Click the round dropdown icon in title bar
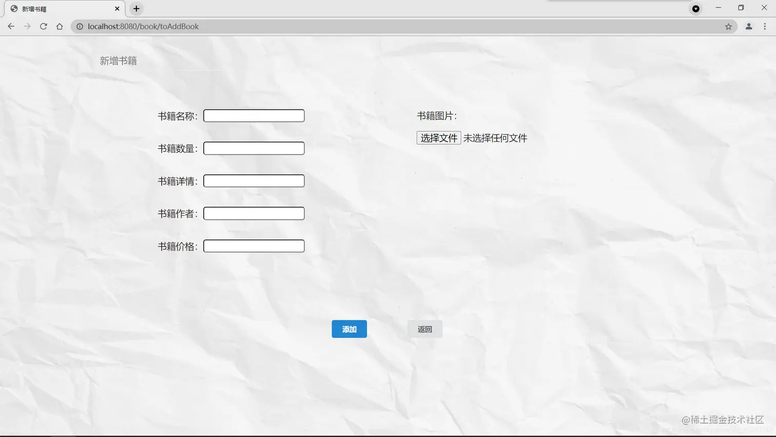The height and width of the screenshot is (437, 776). click(696, 9)
